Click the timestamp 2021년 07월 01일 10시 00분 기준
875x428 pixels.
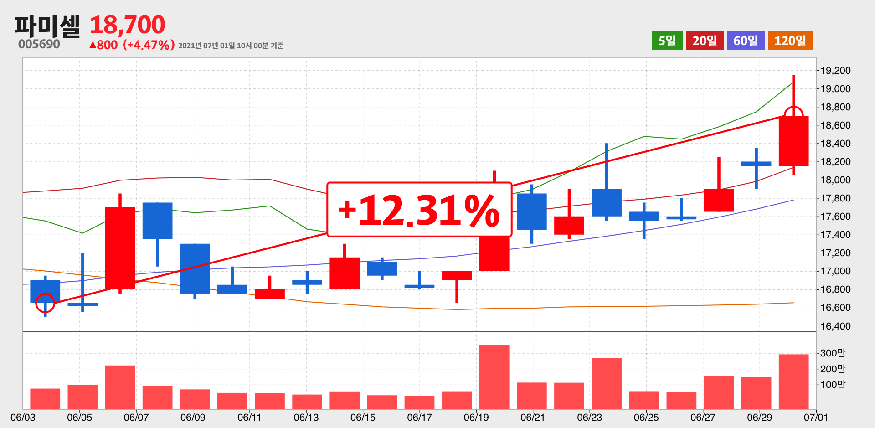pyautogui.click(x=231, y=46)
